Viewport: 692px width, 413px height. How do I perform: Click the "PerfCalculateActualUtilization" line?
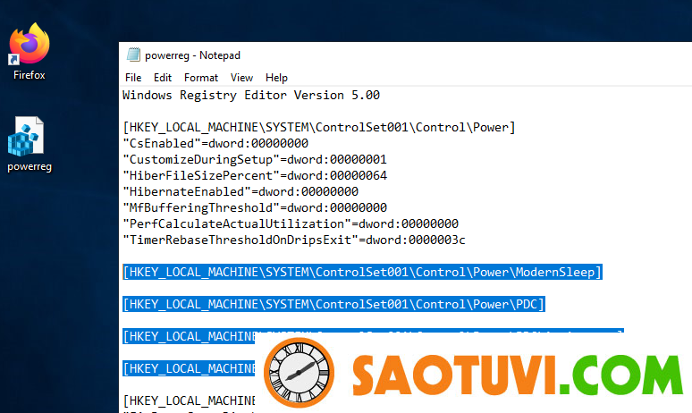click(290, 223)
